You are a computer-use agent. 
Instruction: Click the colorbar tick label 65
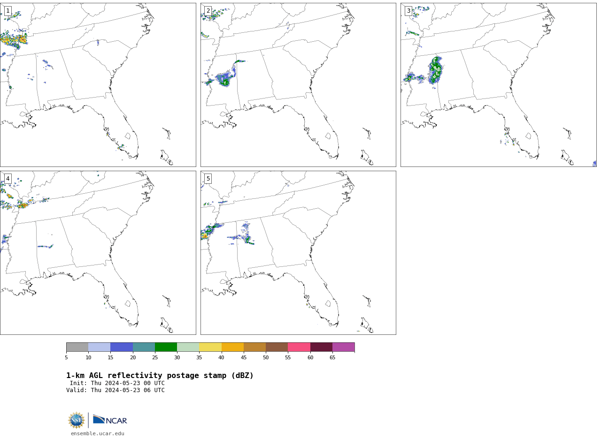(x=332, y=358)
